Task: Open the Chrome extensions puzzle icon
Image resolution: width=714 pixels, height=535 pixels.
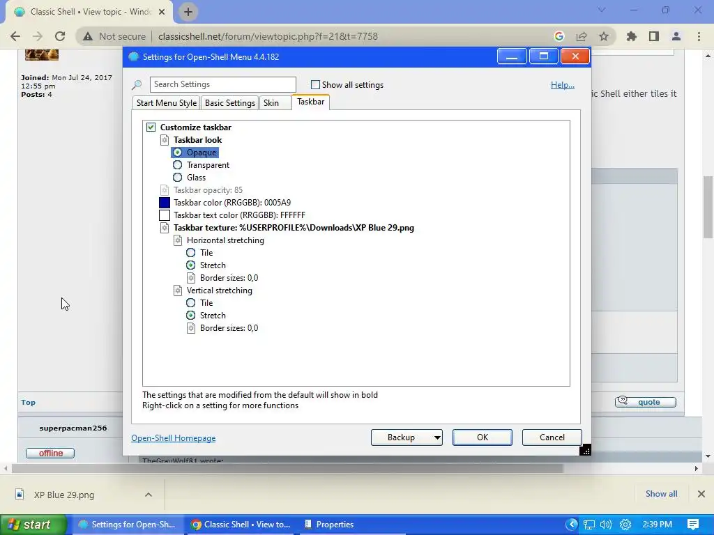Action: (632, 36)
